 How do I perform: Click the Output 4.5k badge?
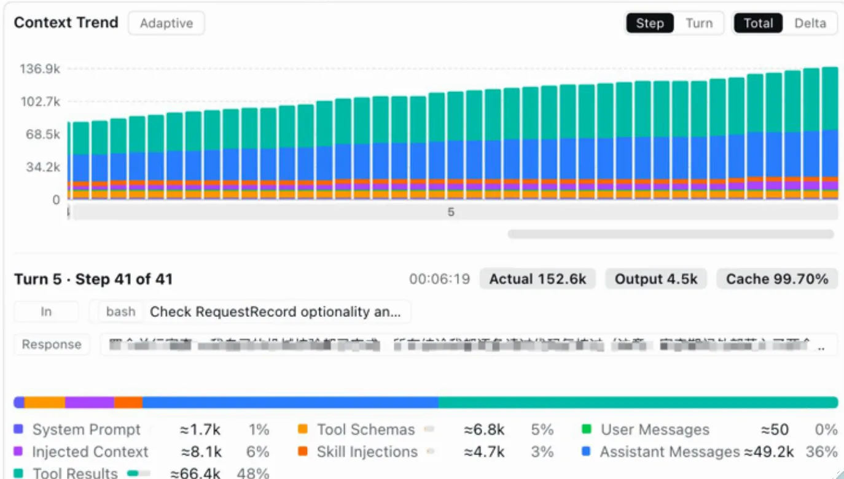click(656, 279)
